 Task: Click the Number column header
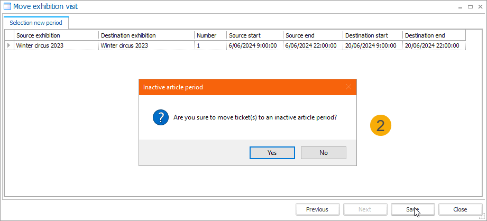point(210,35)
